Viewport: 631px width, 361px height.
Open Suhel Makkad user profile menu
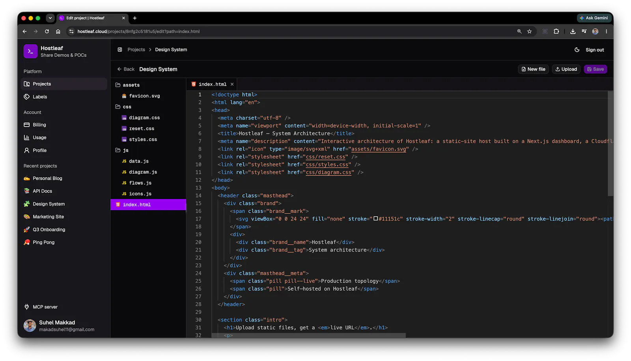click(x=63, y=325)
